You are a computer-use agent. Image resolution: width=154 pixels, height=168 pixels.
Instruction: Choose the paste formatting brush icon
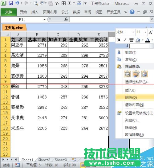136,74
